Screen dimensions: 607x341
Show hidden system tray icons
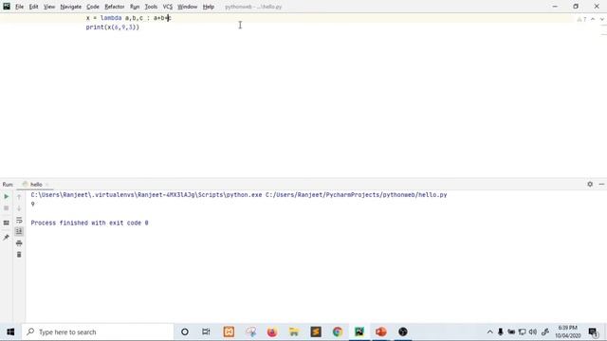click(489, 332)
